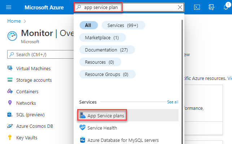Filter results by Resource Groups (0)
The image size is (232, 144).
[107, 74]
